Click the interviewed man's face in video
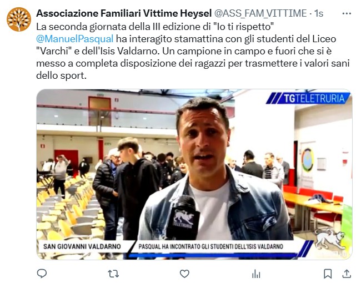The image size is (361, 283). (203, 137)
